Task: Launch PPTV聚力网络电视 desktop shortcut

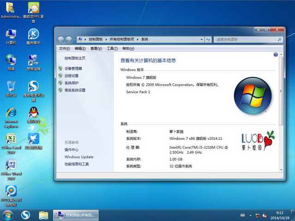Action: click(x=11, y=196)
